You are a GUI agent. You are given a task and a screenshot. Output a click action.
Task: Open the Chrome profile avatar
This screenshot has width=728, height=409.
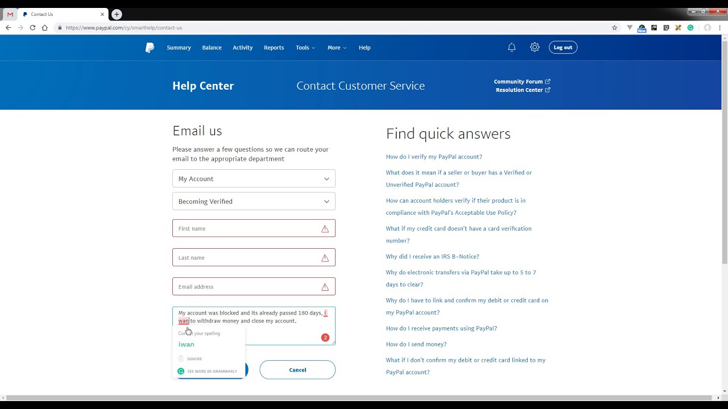tap(708, 27)
